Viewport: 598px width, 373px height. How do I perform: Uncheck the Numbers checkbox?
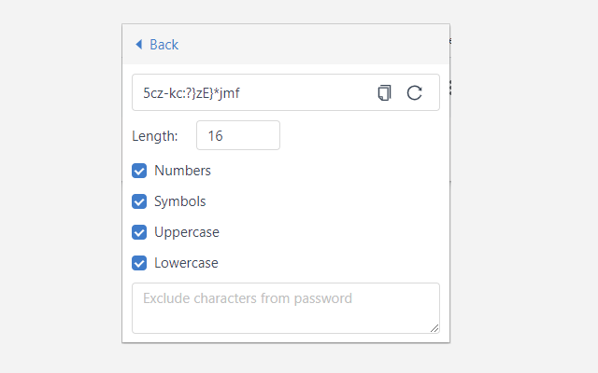(139, 171)
